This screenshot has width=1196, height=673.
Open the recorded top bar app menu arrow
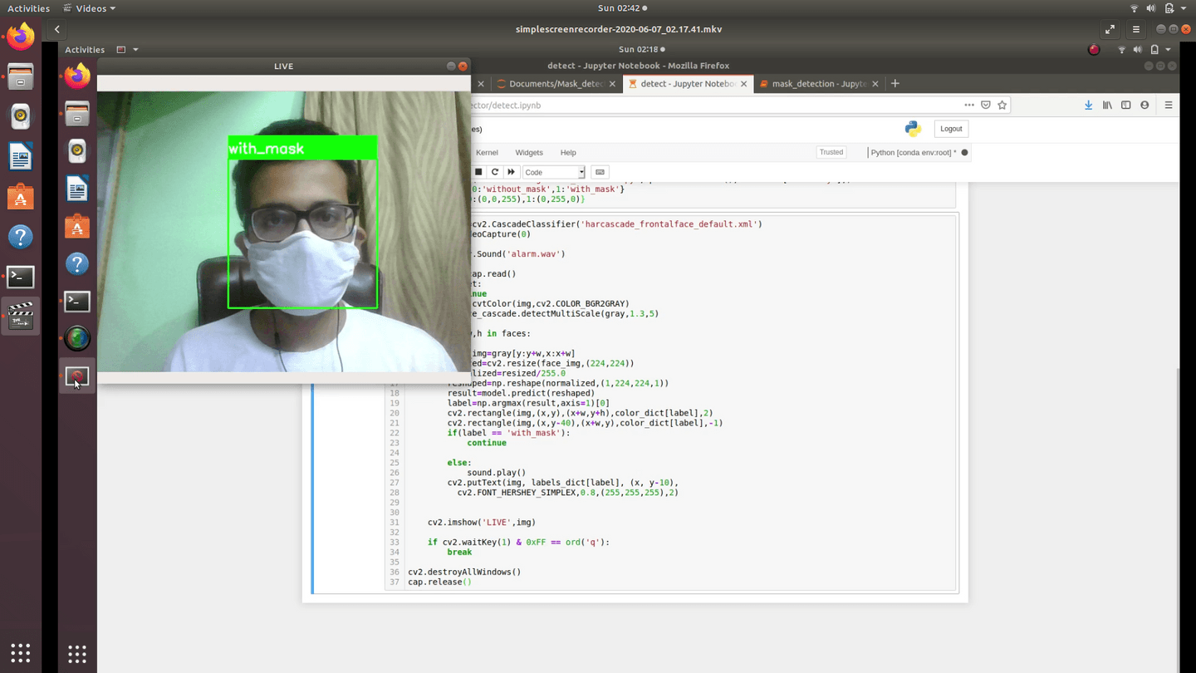point(135,50)
